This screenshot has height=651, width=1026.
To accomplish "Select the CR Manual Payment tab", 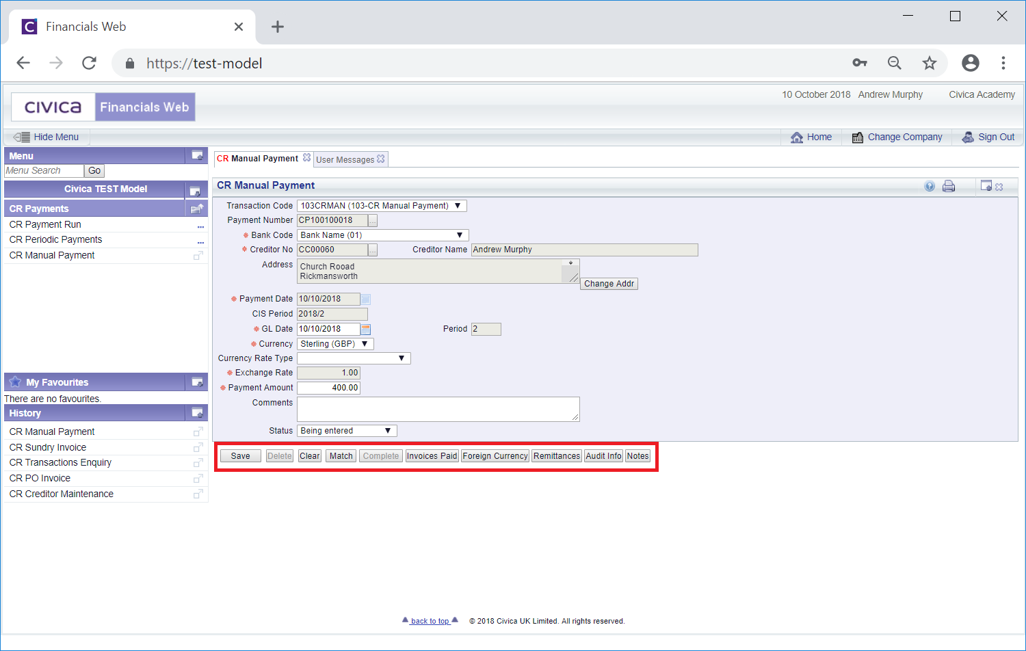I will point(257,159).
